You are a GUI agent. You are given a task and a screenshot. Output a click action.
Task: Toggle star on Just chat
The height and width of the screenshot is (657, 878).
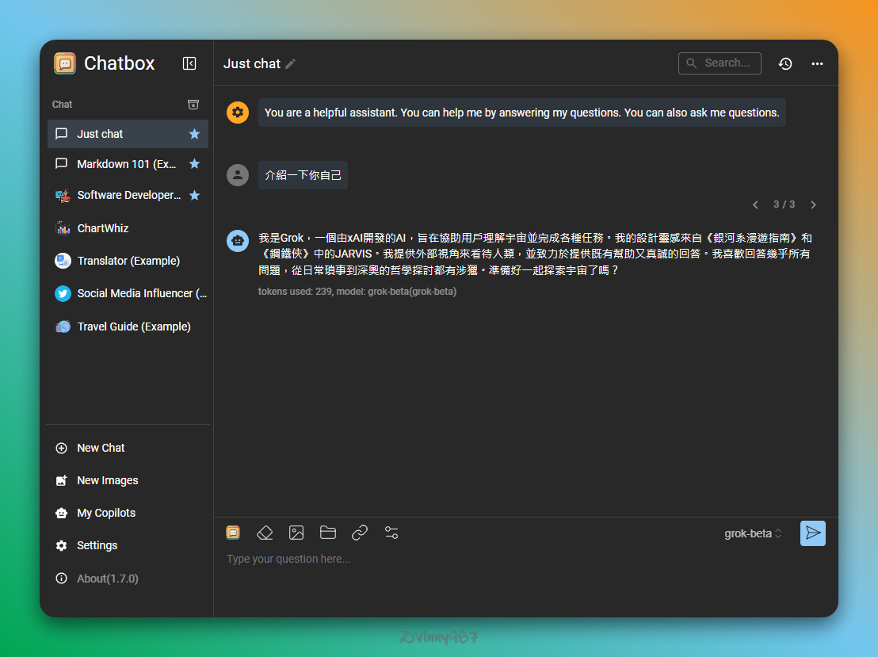click(x=194, y=134)
